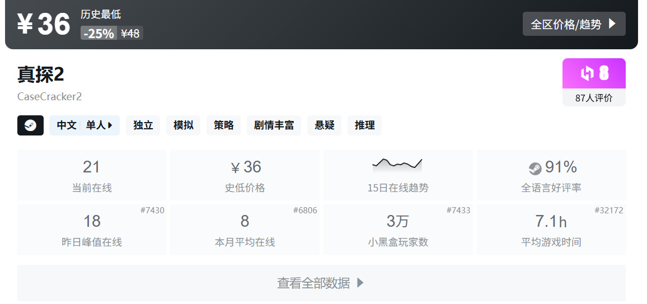
Task: Open the score 8 rating badge
Action: click(594, 73)
